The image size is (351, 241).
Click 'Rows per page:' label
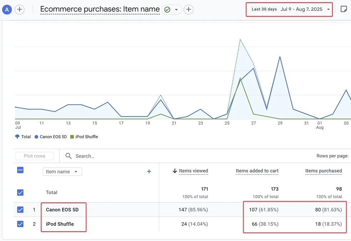pyautogui.click(x=332, y=156)
